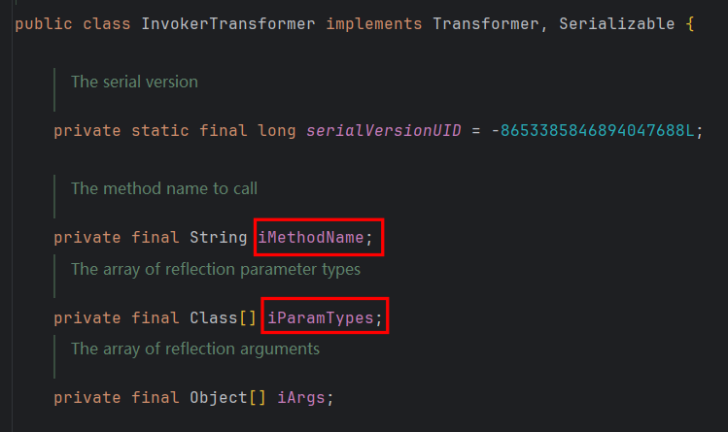This screenshot has height=432, width=728.
Task: Click the 'public' keyword on class line
Action: click(x=39, y=23)
